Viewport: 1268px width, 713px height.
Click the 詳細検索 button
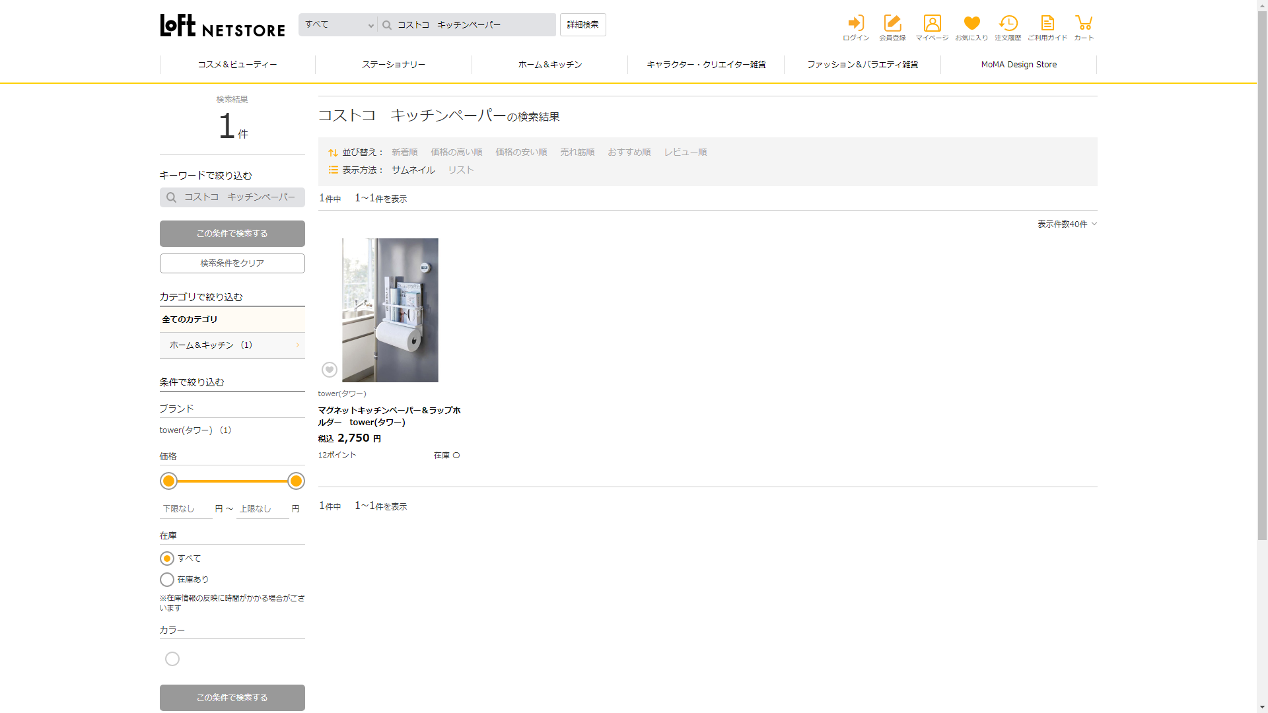click(582, 25)
